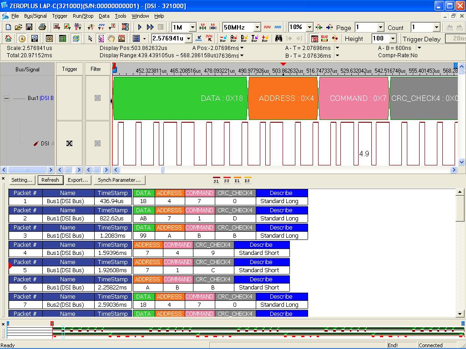Viewport: 466px width, 349px height.
Task: Open the 1M sampling depth dropdown
Action: tap(193, 27)
